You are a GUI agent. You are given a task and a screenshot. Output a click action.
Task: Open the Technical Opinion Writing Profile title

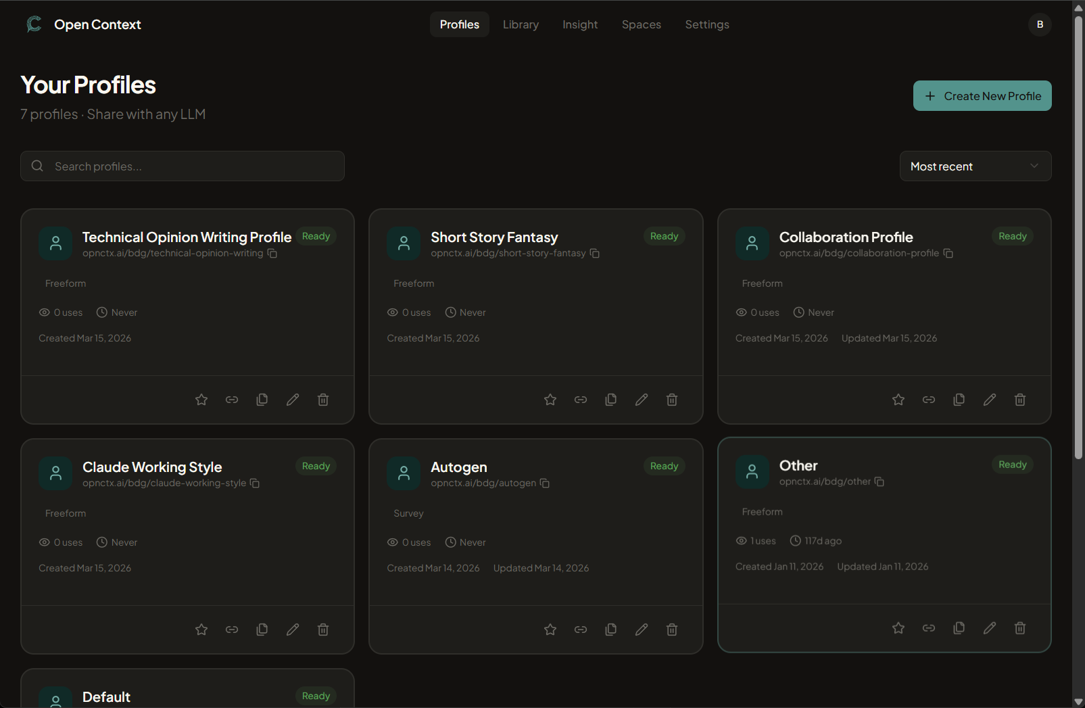[x=187, y=237]
